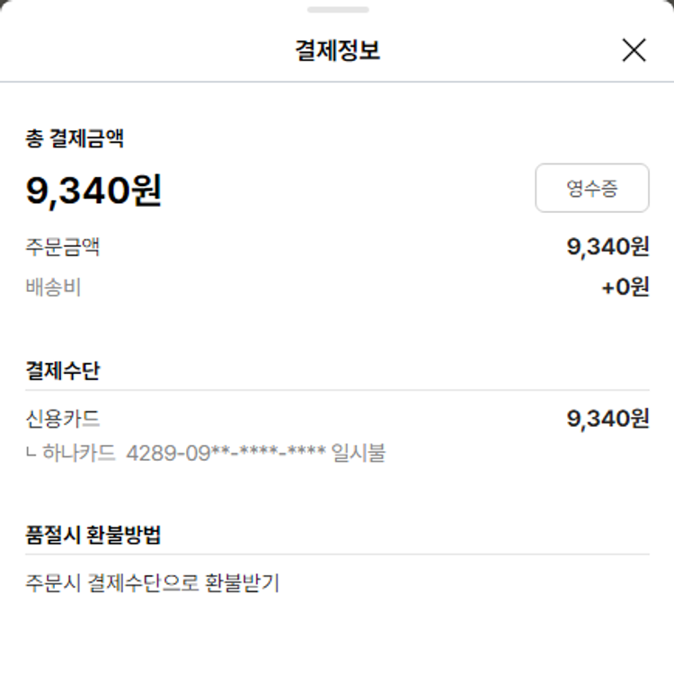674x691 pixels.
Task: Click the 주문금액 label
Action: point(62,246)
